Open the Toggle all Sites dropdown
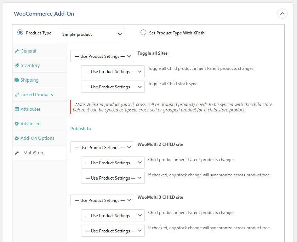Viewport: 297px width, 242px height. click(x=102, y=56)
